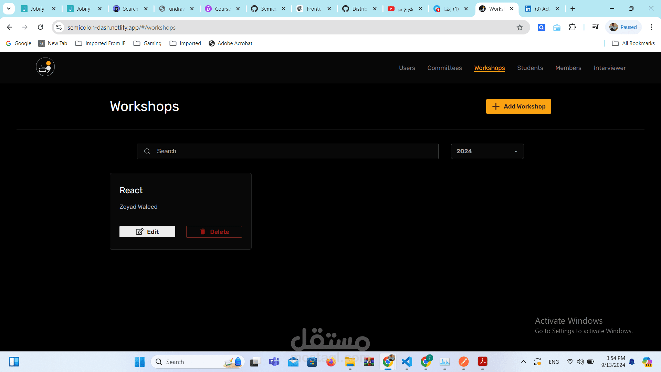Image resolution: width=661 pixels, height=372 pixels.
Task: Expand the 2024 year dropdown
Action: [487, 151]
